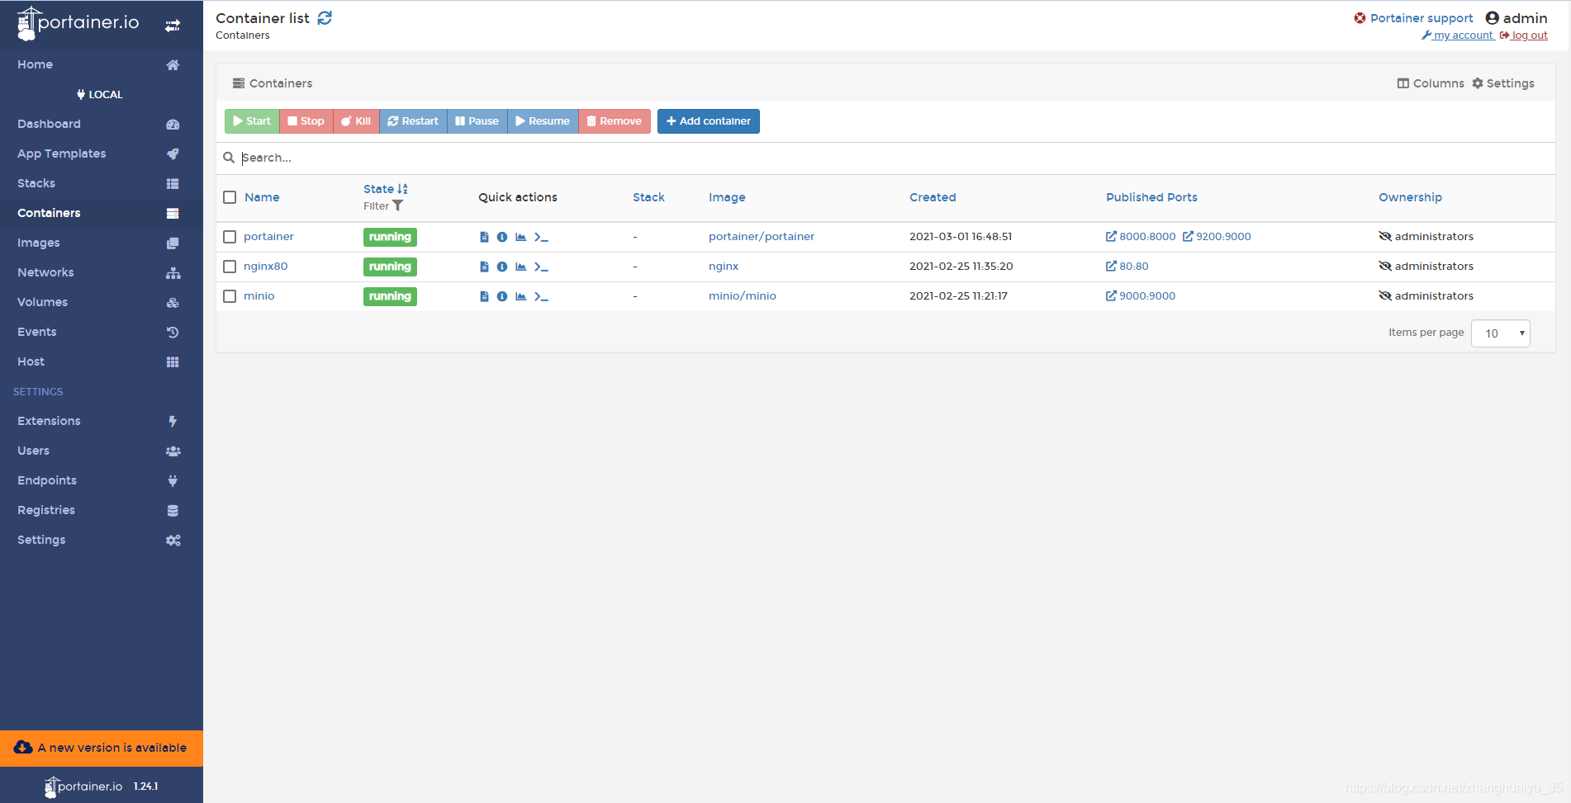Open stats chart icon for minio container
Screen dimensions: 1571x803
[x=521, y=296]
